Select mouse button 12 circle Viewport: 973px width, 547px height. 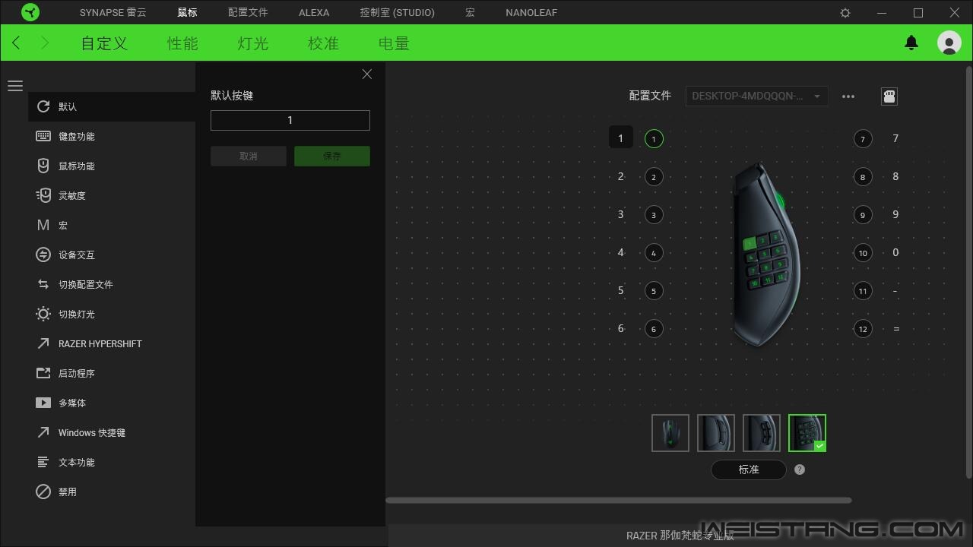pos(863,329)
